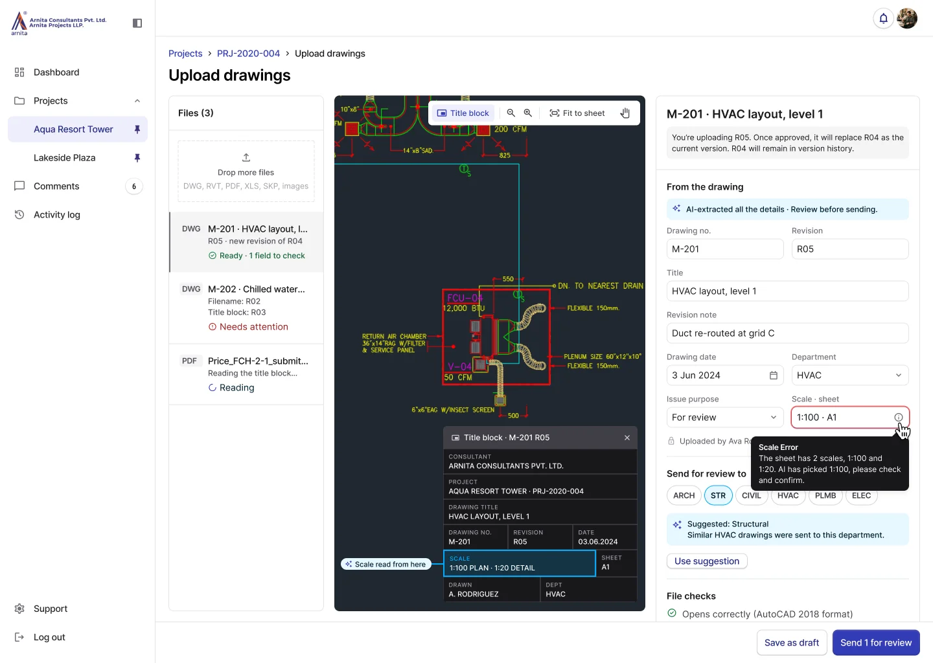The image size is (933, 663).
Task: Unpin Aqua Resort Tower project
Action: coord(137,129)
